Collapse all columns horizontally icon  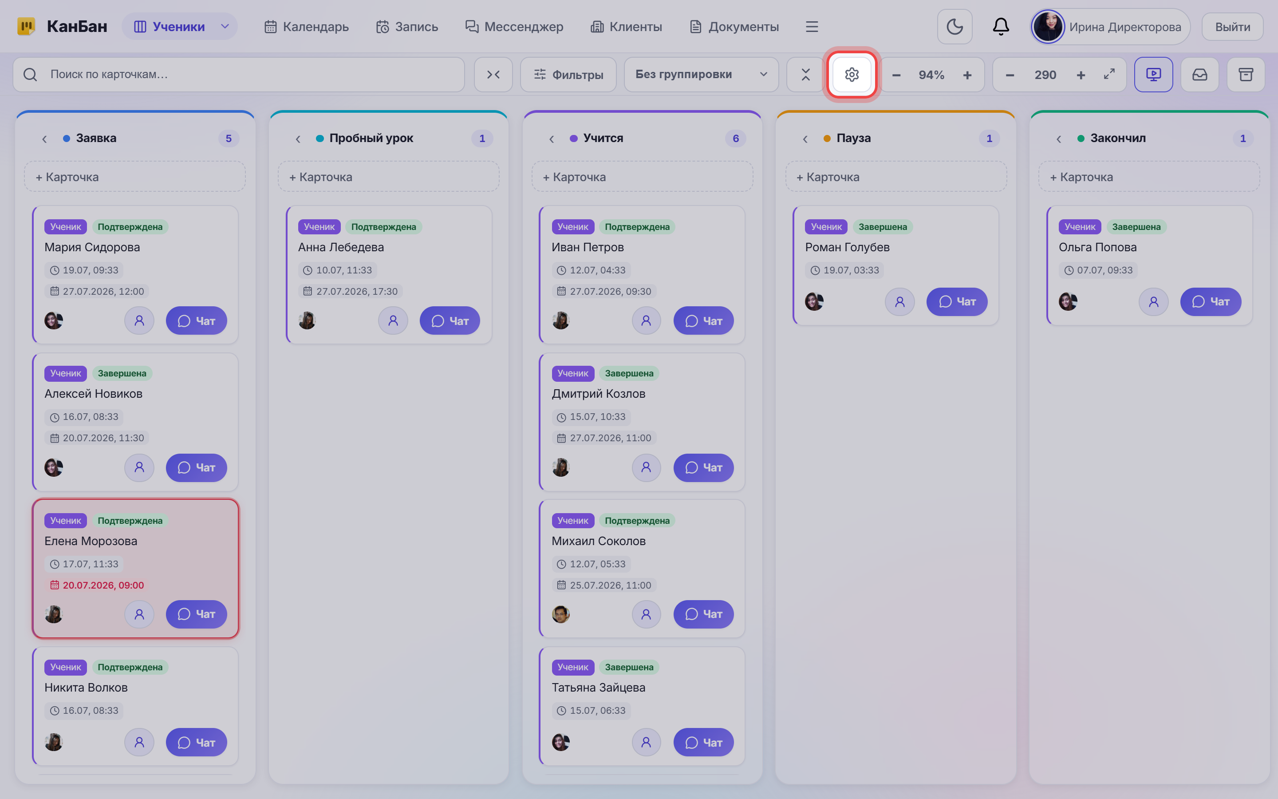click(x=493, y=75)
